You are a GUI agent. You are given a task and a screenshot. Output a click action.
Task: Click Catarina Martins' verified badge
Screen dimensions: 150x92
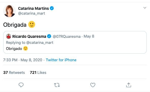point(52,8)
